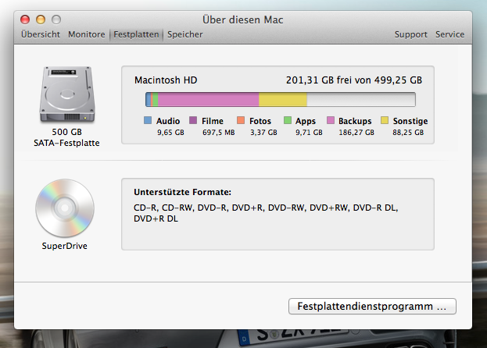Screen dimensions: 487x348
Task: Click the 'Filme' label
Action: (213, 121)
